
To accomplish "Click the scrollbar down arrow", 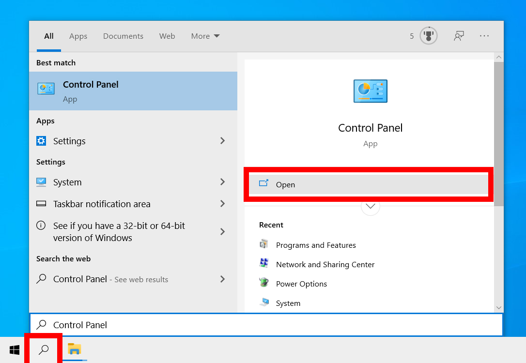I will [499, 307].
